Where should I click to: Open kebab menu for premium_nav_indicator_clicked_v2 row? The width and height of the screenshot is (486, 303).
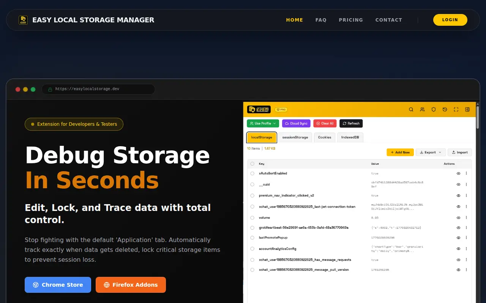[466, 196]
